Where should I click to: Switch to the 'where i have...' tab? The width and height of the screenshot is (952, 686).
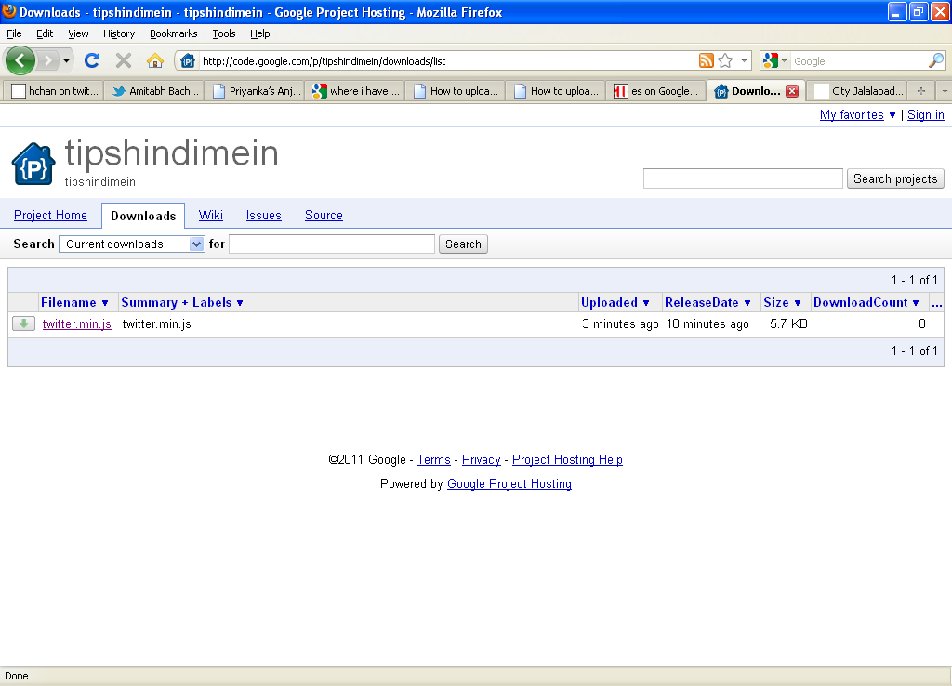[x=354, y=91]
